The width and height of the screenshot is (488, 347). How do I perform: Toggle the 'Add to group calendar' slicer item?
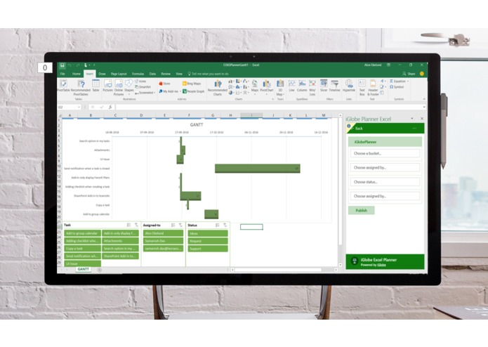(82, 233)
